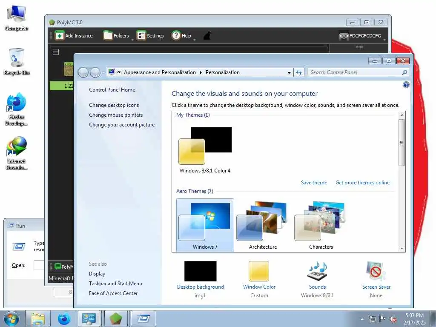
Task: Expand the address bar history dropdown
Action: tap(289, 72)
